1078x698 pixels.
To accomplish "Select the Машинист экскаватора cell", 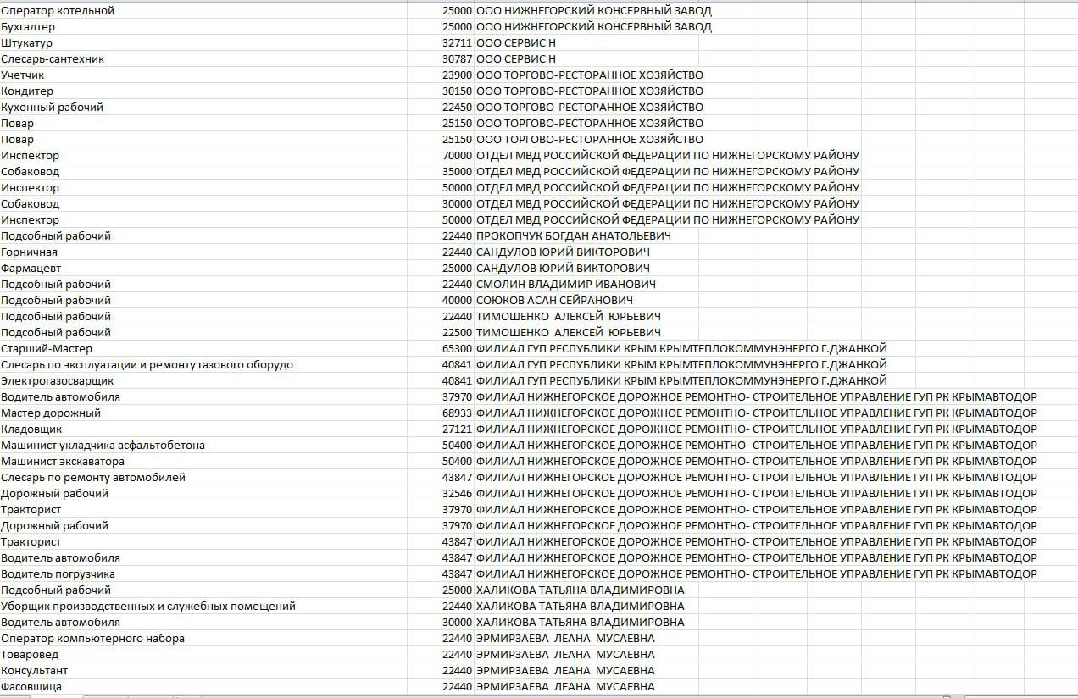I will point(63,462).
